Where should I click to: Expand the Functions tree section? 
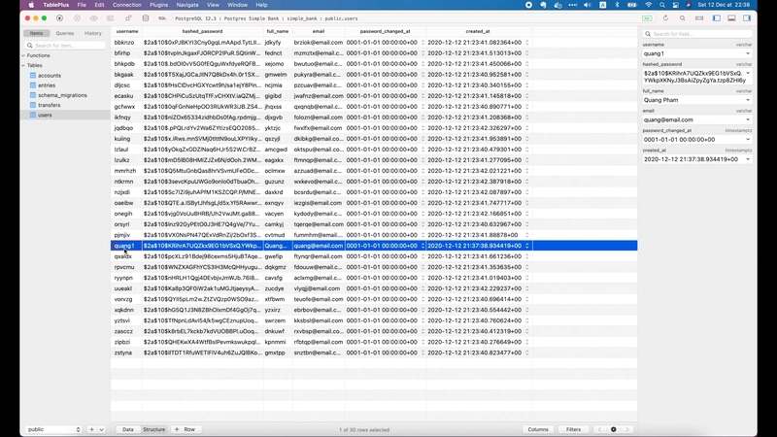[x=23, y=55]
